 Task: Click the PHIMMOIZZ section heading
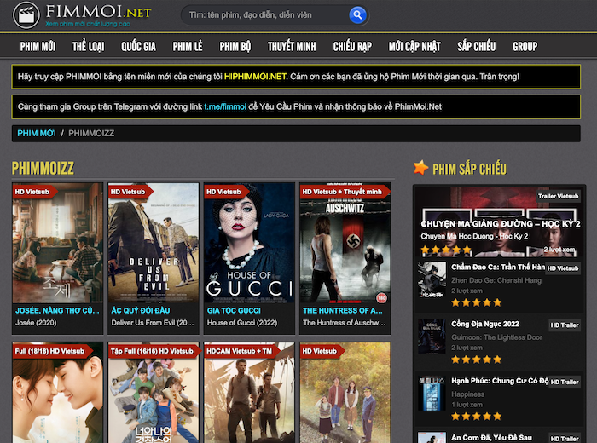[x=43, y=168]
